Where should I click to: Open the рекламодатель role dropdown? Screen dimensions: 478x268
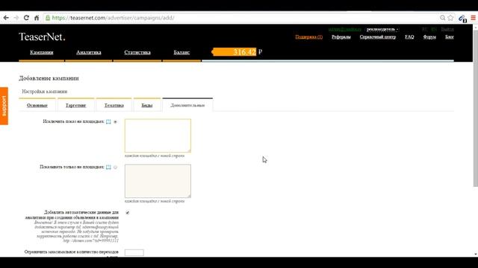(382, 29)
